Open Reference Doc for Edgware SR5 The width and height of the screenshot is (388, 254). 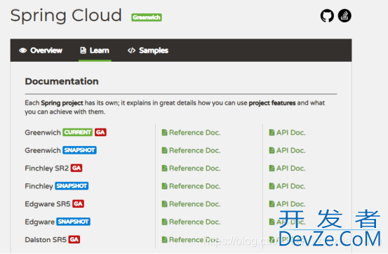click(x=191, y=204)
